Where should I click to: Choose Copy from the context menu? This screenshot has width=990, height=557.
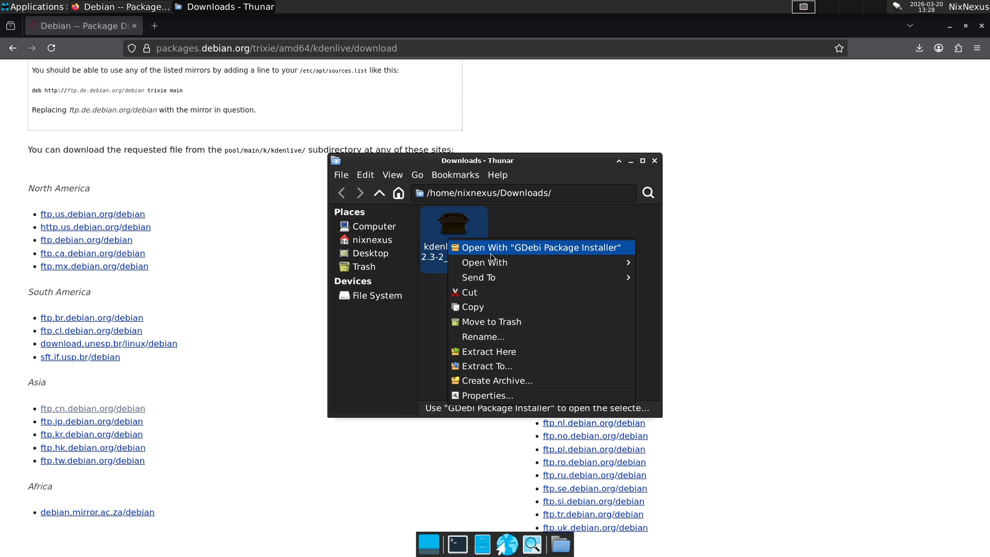click(x=541, y=307)
